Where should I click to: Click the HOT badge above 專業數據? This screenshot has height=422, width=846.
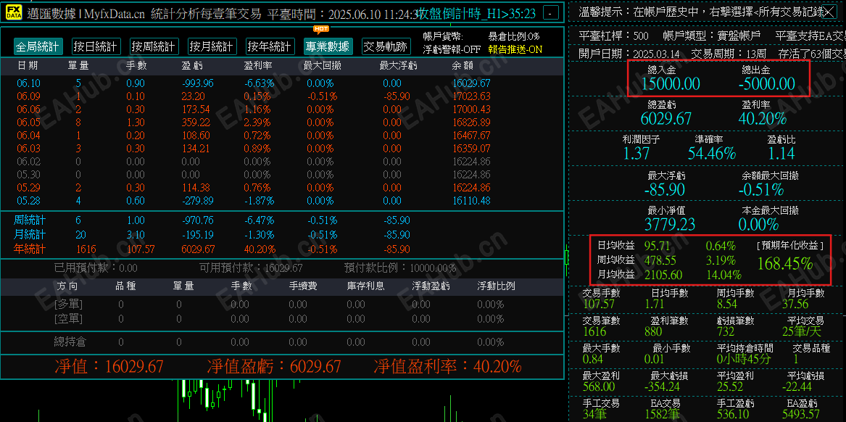[321, 29]
